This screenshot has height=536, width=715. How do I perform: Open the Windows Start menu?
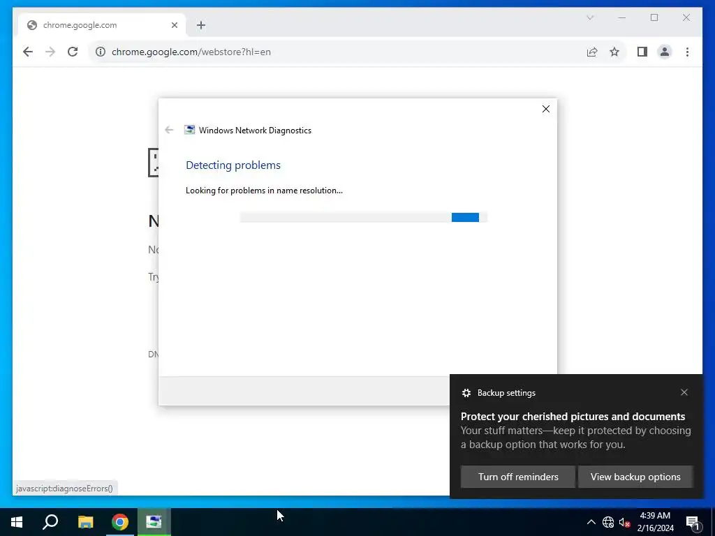tap(17, 522)
